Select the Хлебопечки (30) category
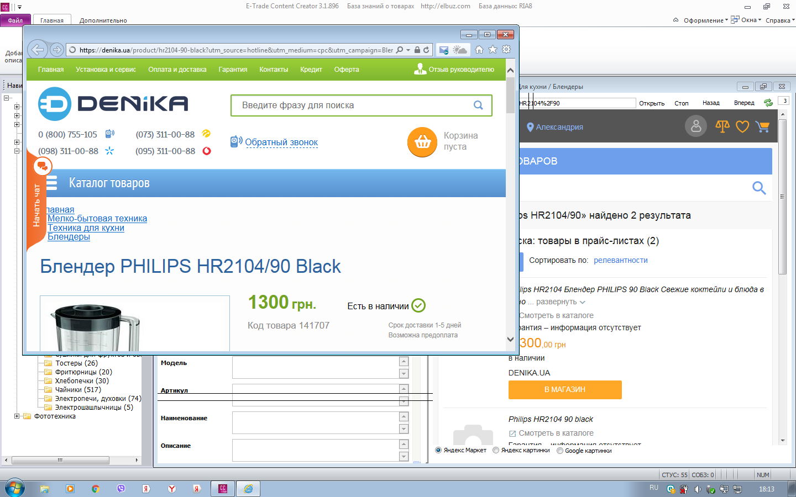This screenshot has width=796, height=497. pyautogui.click(x=82, y=381)
